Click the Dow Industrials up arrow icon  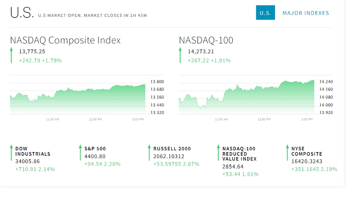[x=11, y=153]
